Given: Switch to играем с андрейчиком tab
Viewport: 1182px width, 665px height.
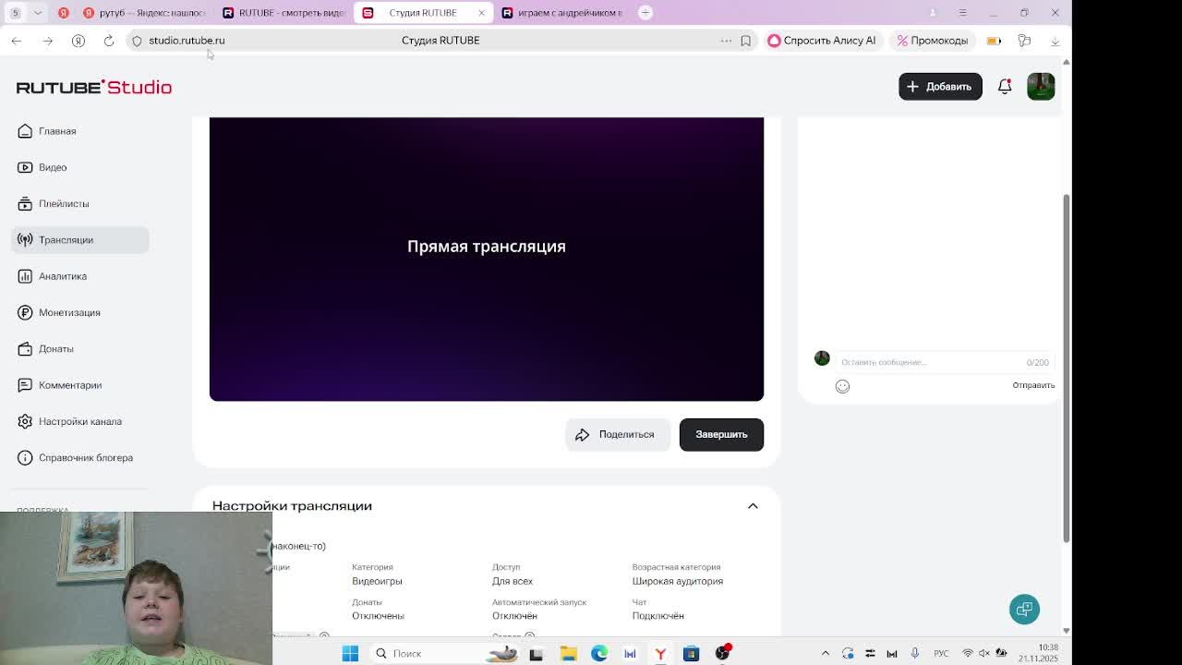Looking at the screenshot, I should pyautogui.click(x=562, y=13).
